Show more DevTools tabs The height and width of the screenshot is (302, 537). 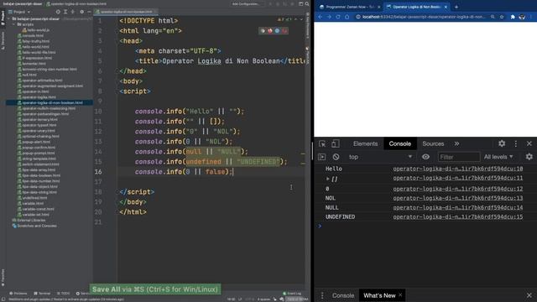456,143
